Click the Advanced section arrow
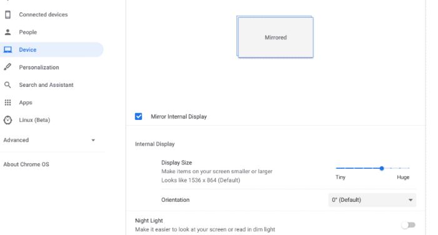Image resolution: width=438 pixels, height=235 pixels. point(93,140)
